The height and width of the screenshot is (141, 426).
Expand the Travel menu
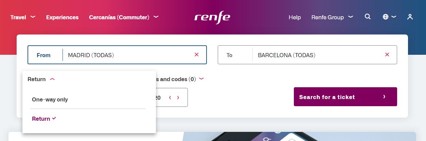click(x=23, y=17)
